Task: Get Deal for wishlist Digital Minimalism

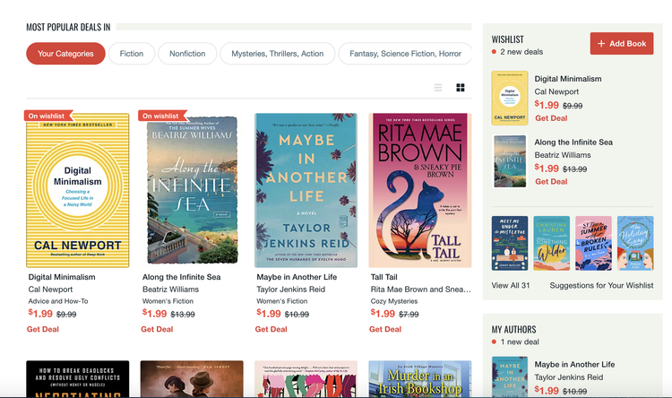Action: point(551,118)
